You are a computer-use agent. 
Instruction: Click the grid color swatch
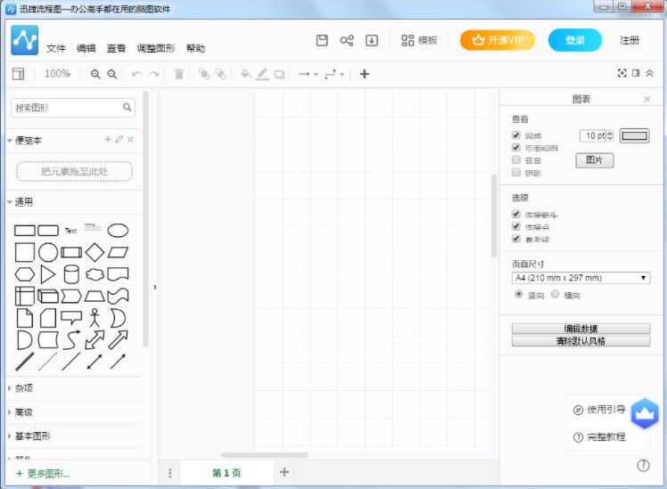click(x=635, y=136)
